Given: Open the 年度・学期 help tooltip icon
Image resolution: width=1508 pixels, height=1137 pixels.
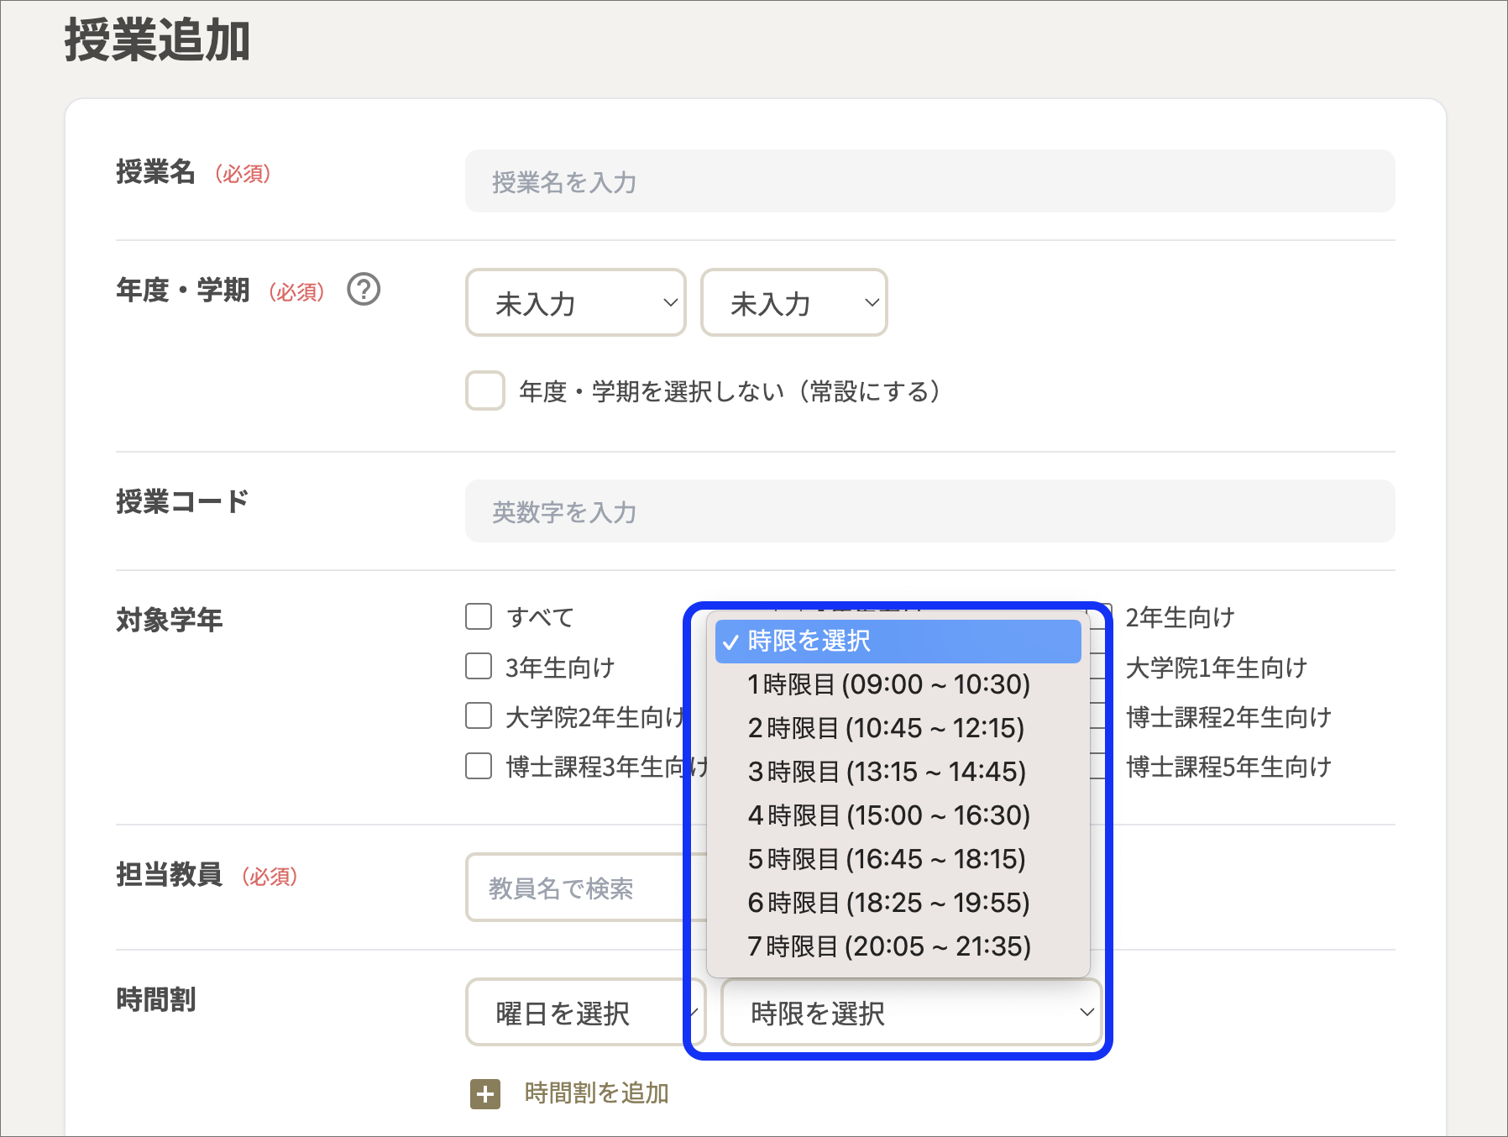Looking at the screenshot, I should point(364,291).
